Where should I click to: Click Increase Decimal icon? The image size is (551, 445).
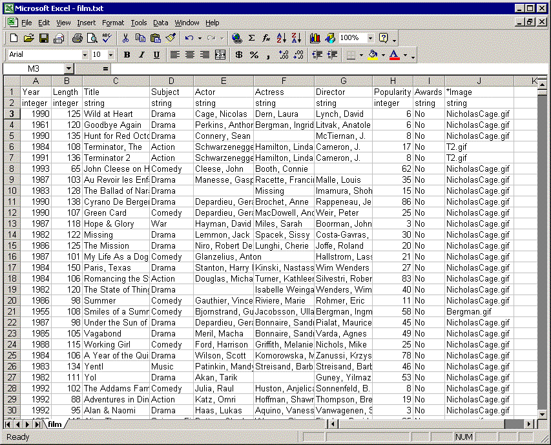284,55
